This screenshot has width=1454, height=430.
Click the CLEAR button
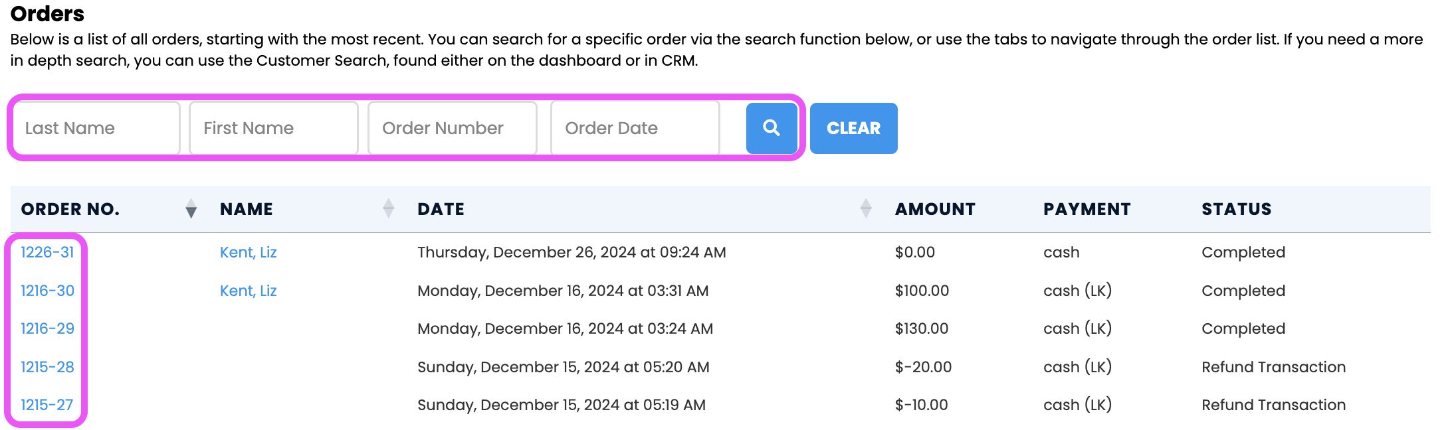853,128
